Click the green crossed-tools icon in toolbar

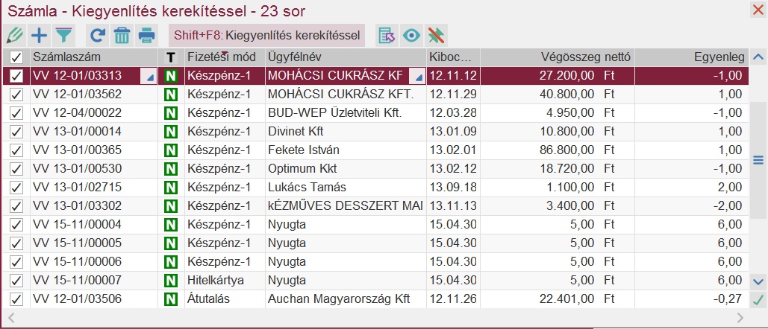click(437, 35)
